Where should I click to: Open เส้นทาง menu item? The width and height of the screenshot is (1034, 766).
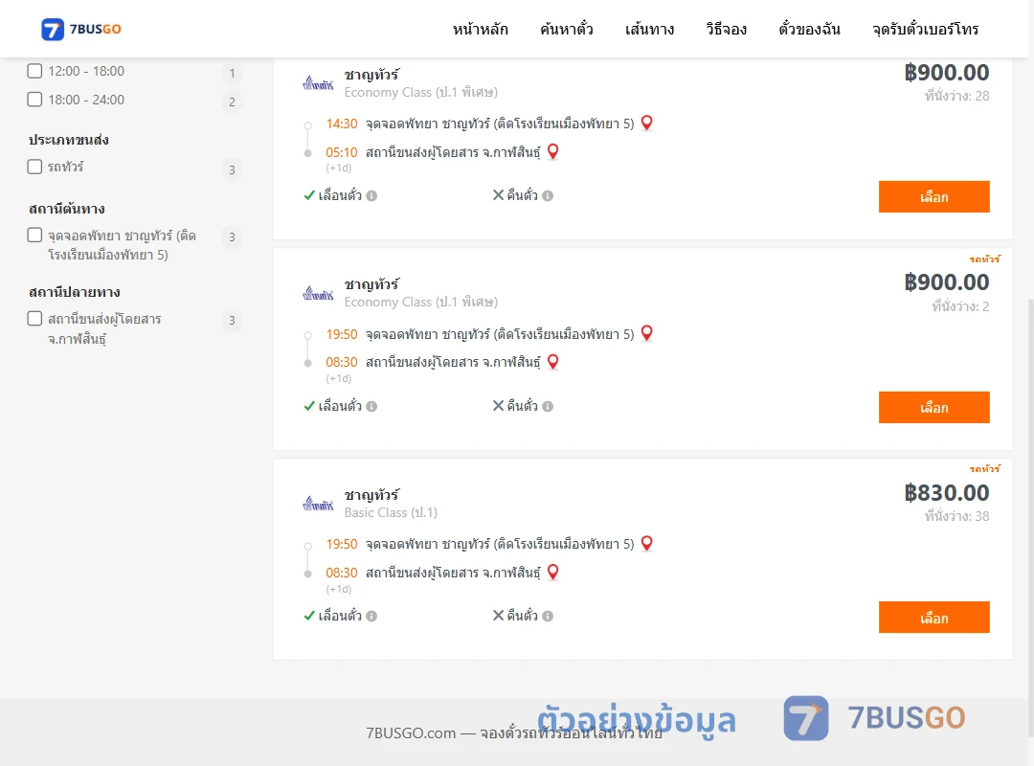(x=649, y=29)
